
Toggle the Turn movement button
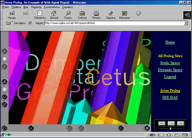point(4,97)
